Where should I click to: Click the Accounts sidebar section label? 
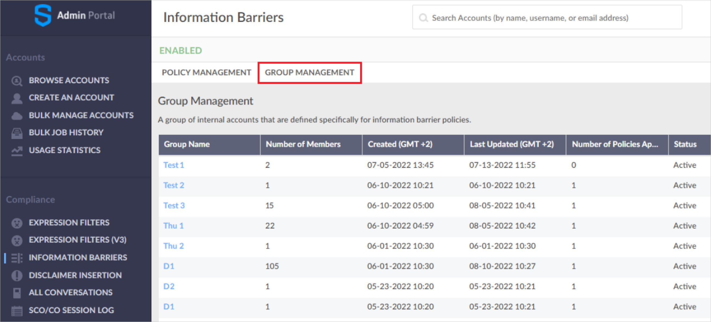pos(26,57)
